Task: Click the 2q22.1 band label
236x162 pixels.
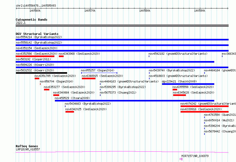Action: coord(21,23)
